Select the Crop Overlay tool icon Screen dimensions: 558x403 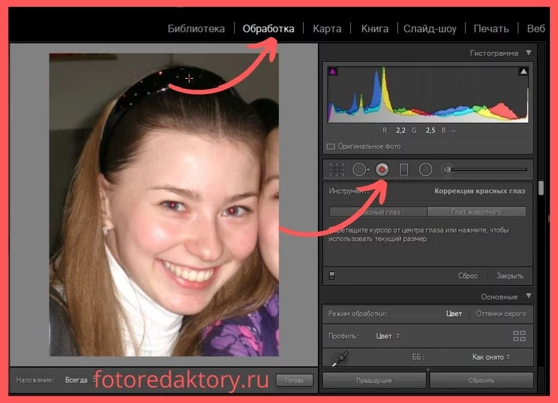tap(337, 169)
